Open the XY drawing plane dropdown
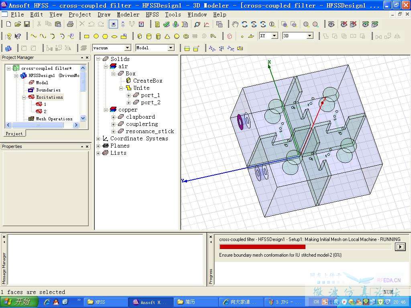411x308 pixels. pos(275,36)
